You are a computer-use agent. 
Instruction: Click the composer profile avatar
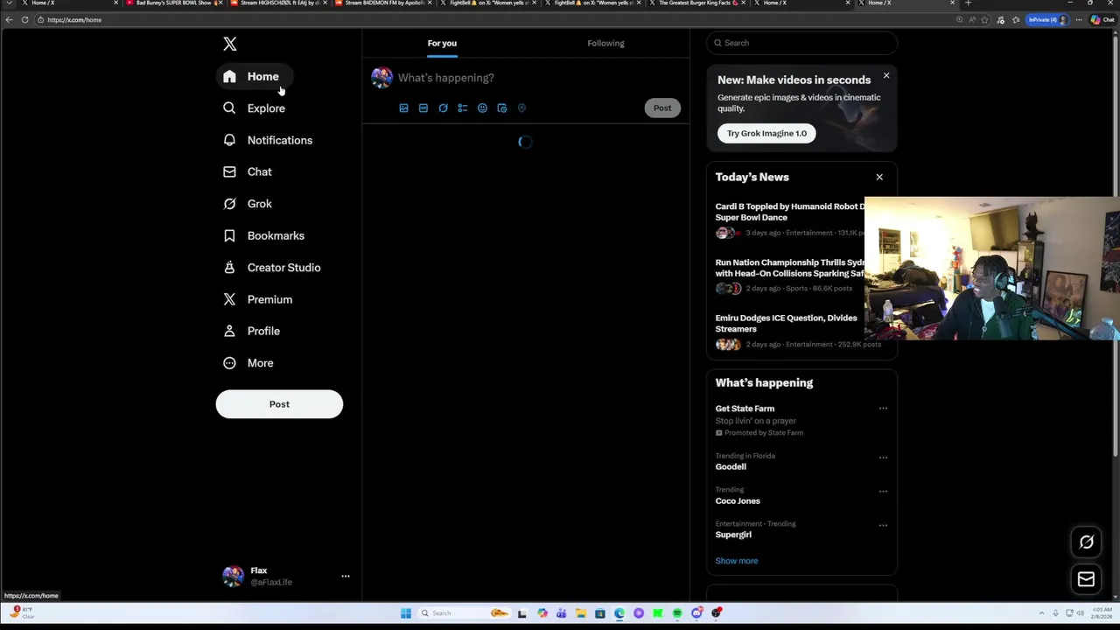pos(381,78)
